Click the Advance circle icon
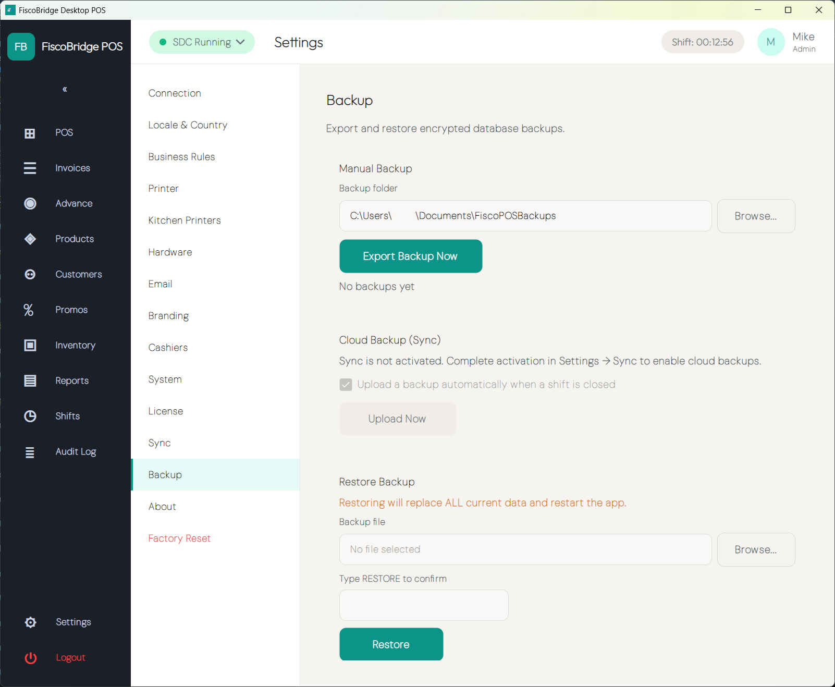Image resolution: width=835 pixels, height=687 pixels. point(30,203)
